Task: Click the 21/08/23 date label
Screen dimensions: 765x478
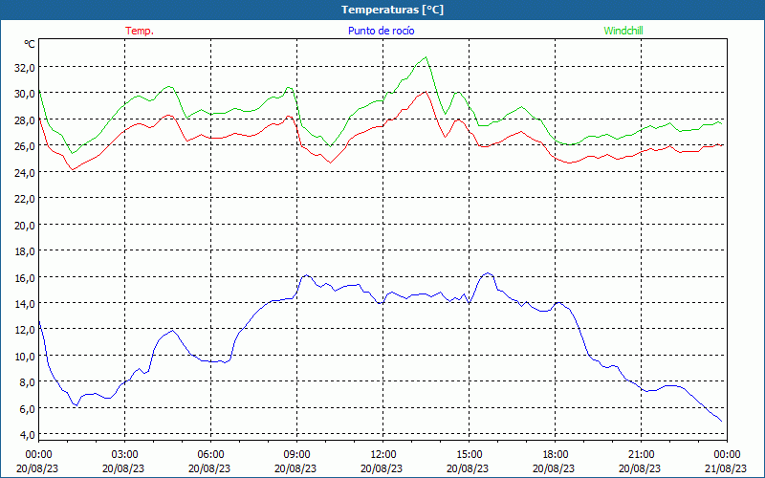Action: pos(726,468)
